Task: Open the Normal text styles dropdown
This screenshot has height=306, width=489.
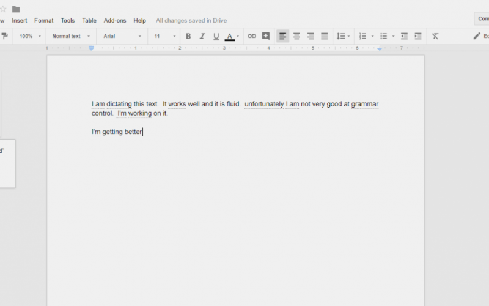Action: point(71,36)
